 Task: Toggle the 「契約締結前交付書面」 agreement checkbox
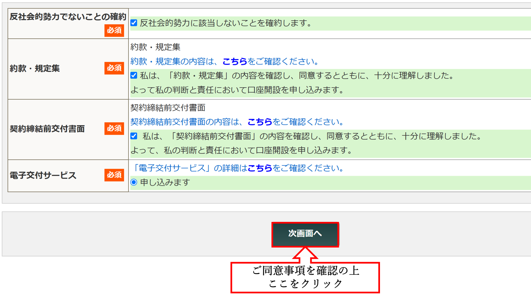point(134,136)
